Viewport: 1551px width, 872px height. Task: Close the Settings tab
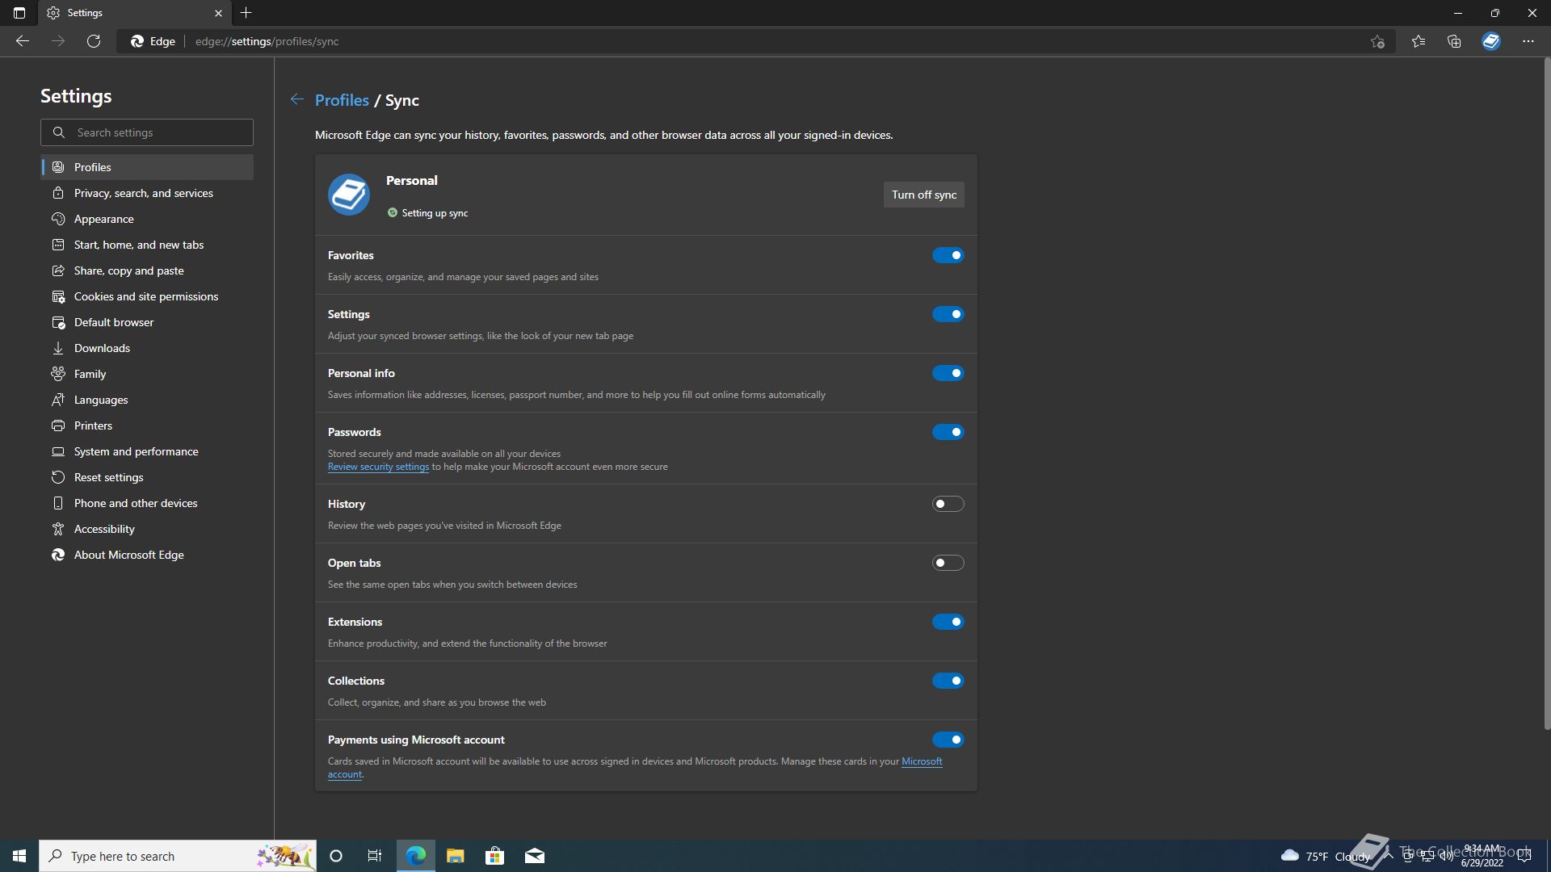218,13
